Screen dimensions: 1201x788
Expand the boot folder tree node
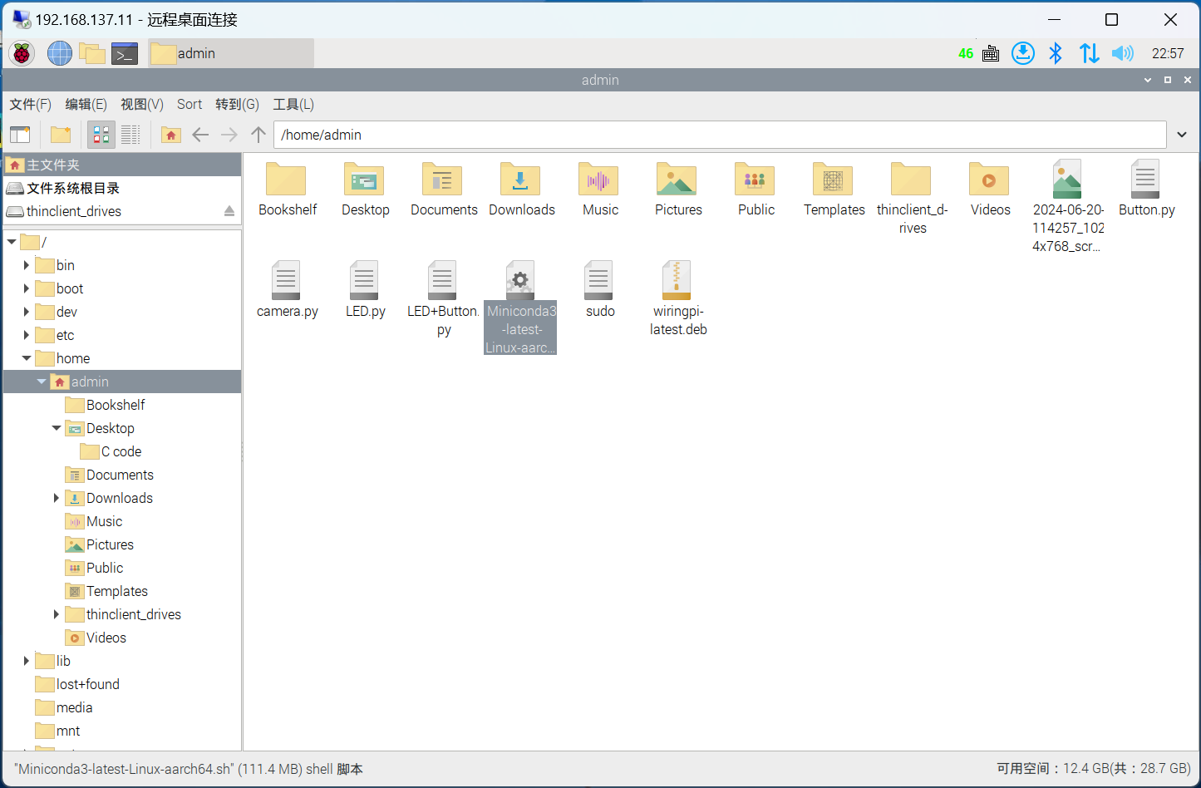click(27, 288)
